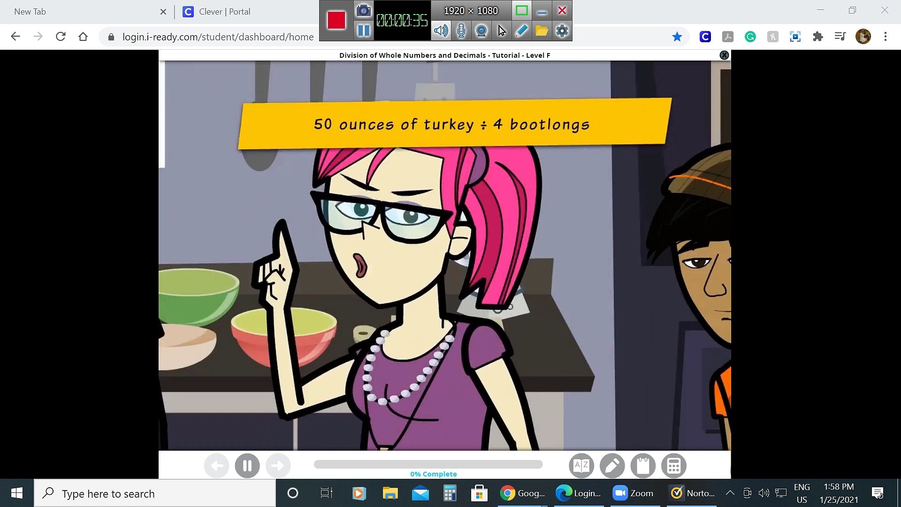The width and height of the screenshot is (901, 507).
Task: Close the lesson with X button
Action: tap(724, 55)
